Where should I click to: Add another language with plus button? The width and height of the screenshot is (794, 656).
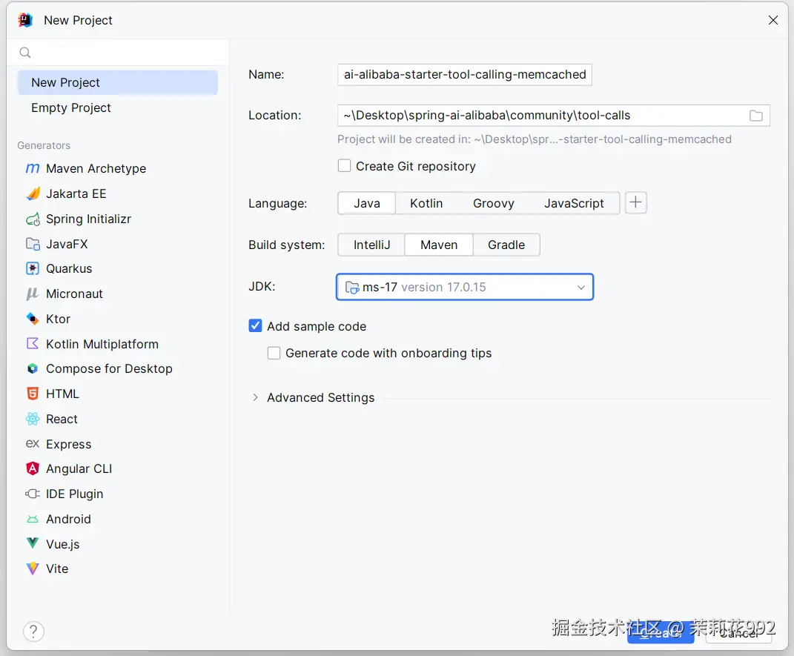point(635,202)
